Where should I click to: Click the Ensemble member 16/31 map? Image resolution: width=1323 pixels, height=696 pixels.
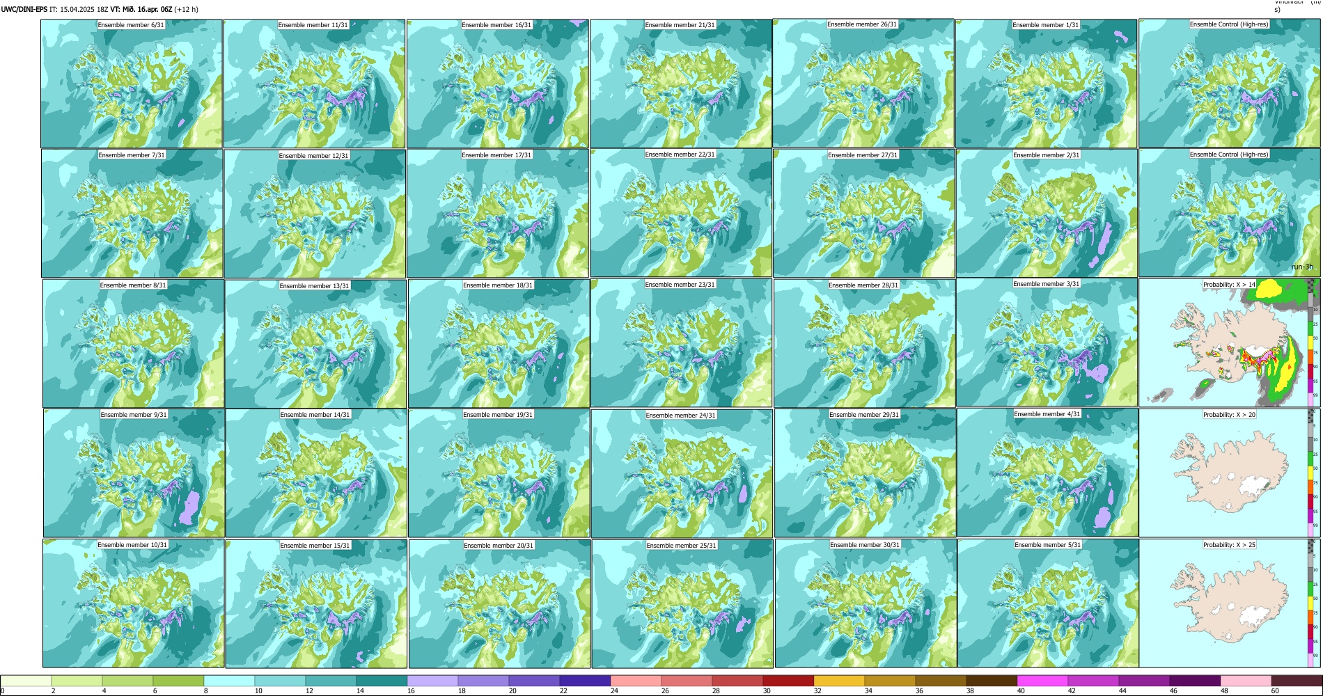[498, 84]
